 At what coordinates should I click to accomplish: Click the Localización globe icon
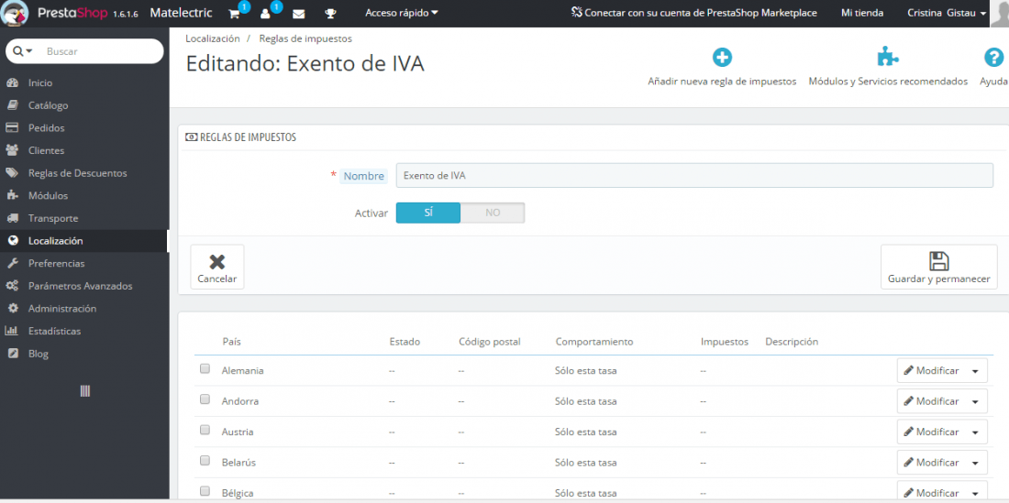coord(12,241)
